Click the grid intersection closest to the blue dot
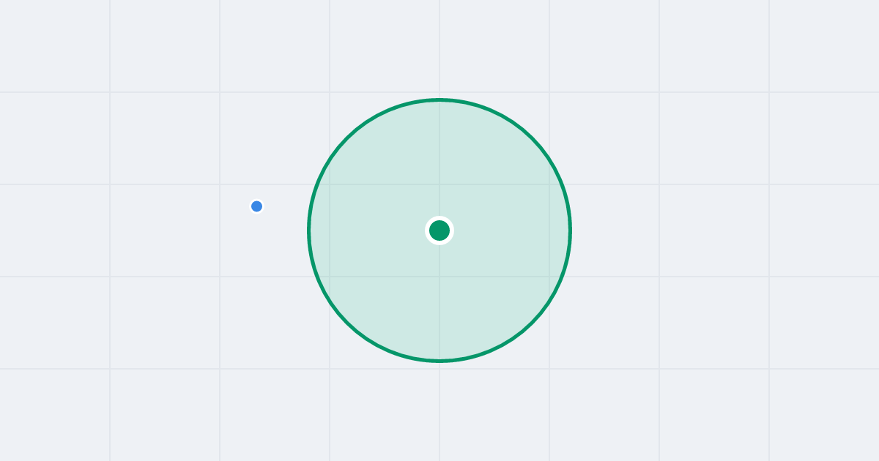Image resolution: width=879 pixels, height=461 pixels. pyautogui.click(x=220, y=184)
